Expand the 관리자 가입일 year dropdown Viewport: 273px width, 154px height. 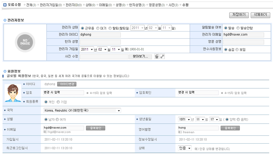click(x=86, y=49)
